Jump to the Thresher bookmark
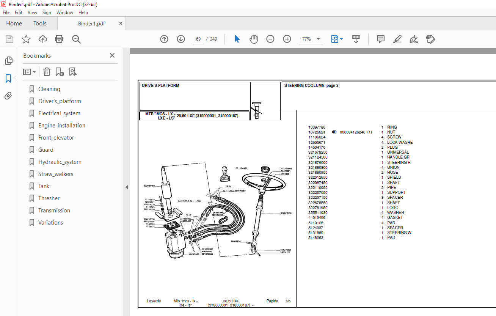Viewport: 496px width, 316px height. (49, 198)
